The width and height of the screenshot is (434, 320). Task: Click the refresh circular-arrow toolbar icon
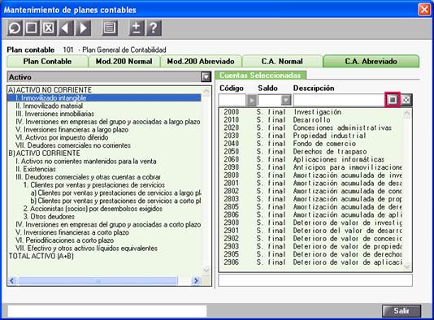coord(15,28)
